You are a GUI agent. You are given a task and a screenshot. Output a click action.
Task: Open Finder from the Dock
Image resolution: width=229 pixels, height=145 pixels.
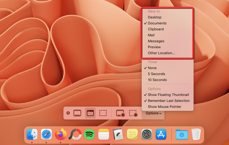tap(32, 134)
